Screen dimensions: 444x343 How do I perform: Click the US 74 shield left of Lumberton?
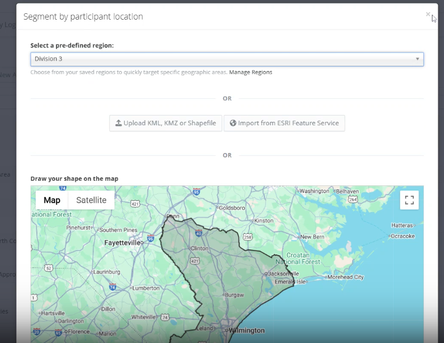(x=113, y=287)
